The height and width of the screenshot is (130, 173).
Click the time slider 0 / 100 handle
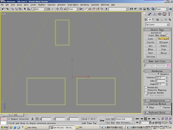click(13, 115)
